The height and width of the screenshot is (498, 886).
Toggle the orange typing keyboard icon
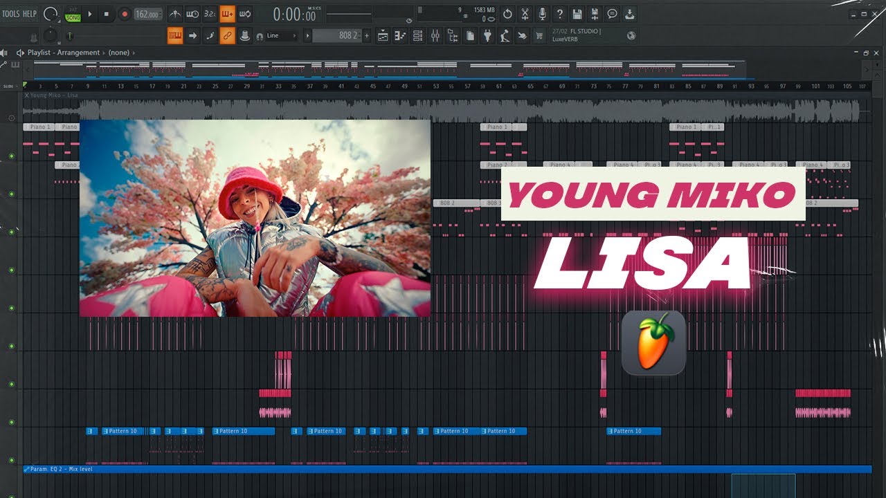175,36
